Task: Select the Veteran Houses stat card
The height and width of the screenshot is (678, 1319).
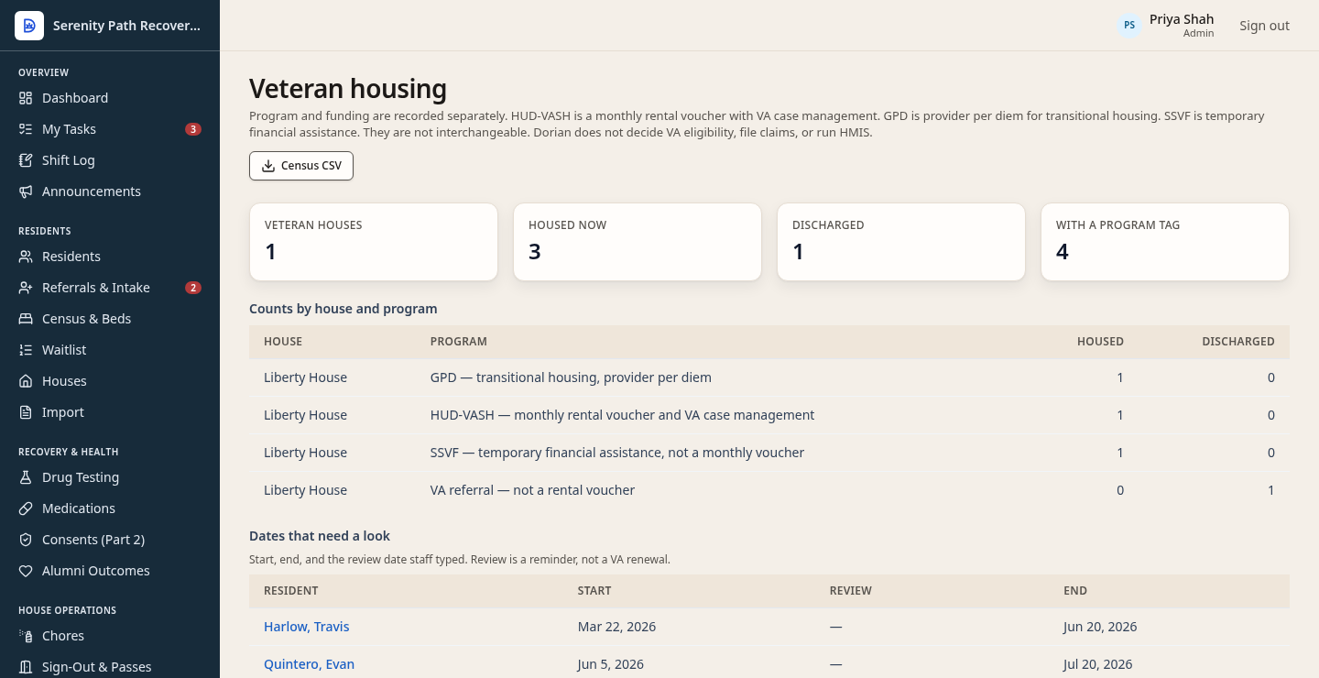Action: (374, 242)
